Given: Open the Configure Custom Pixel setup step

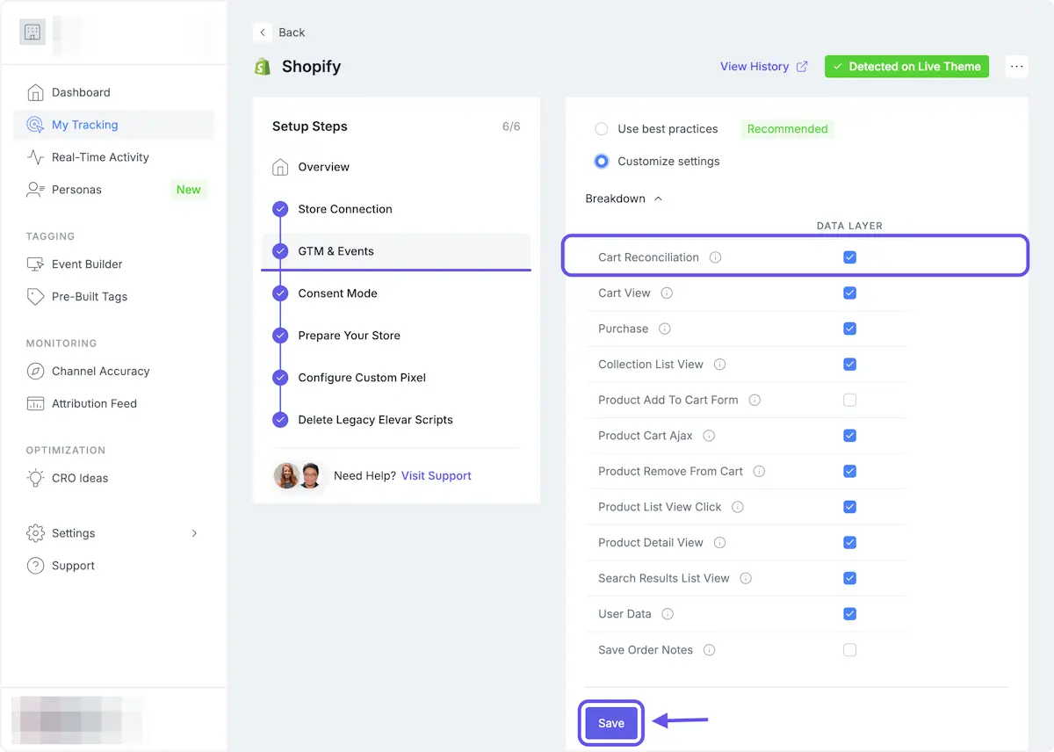Looking at the screenshot, I should click(396, 378).
